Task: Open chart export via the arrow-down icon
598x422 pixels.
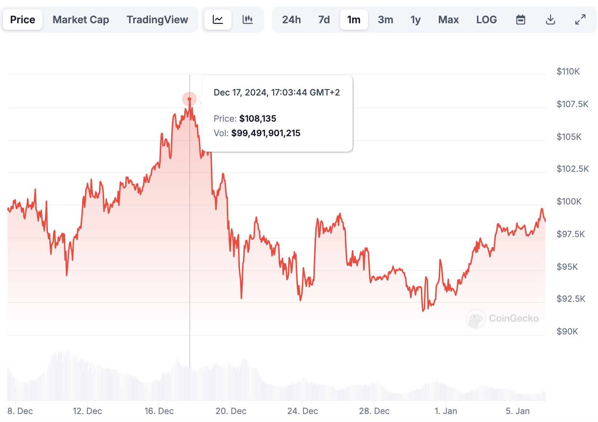Action: (x=550, y=20)
